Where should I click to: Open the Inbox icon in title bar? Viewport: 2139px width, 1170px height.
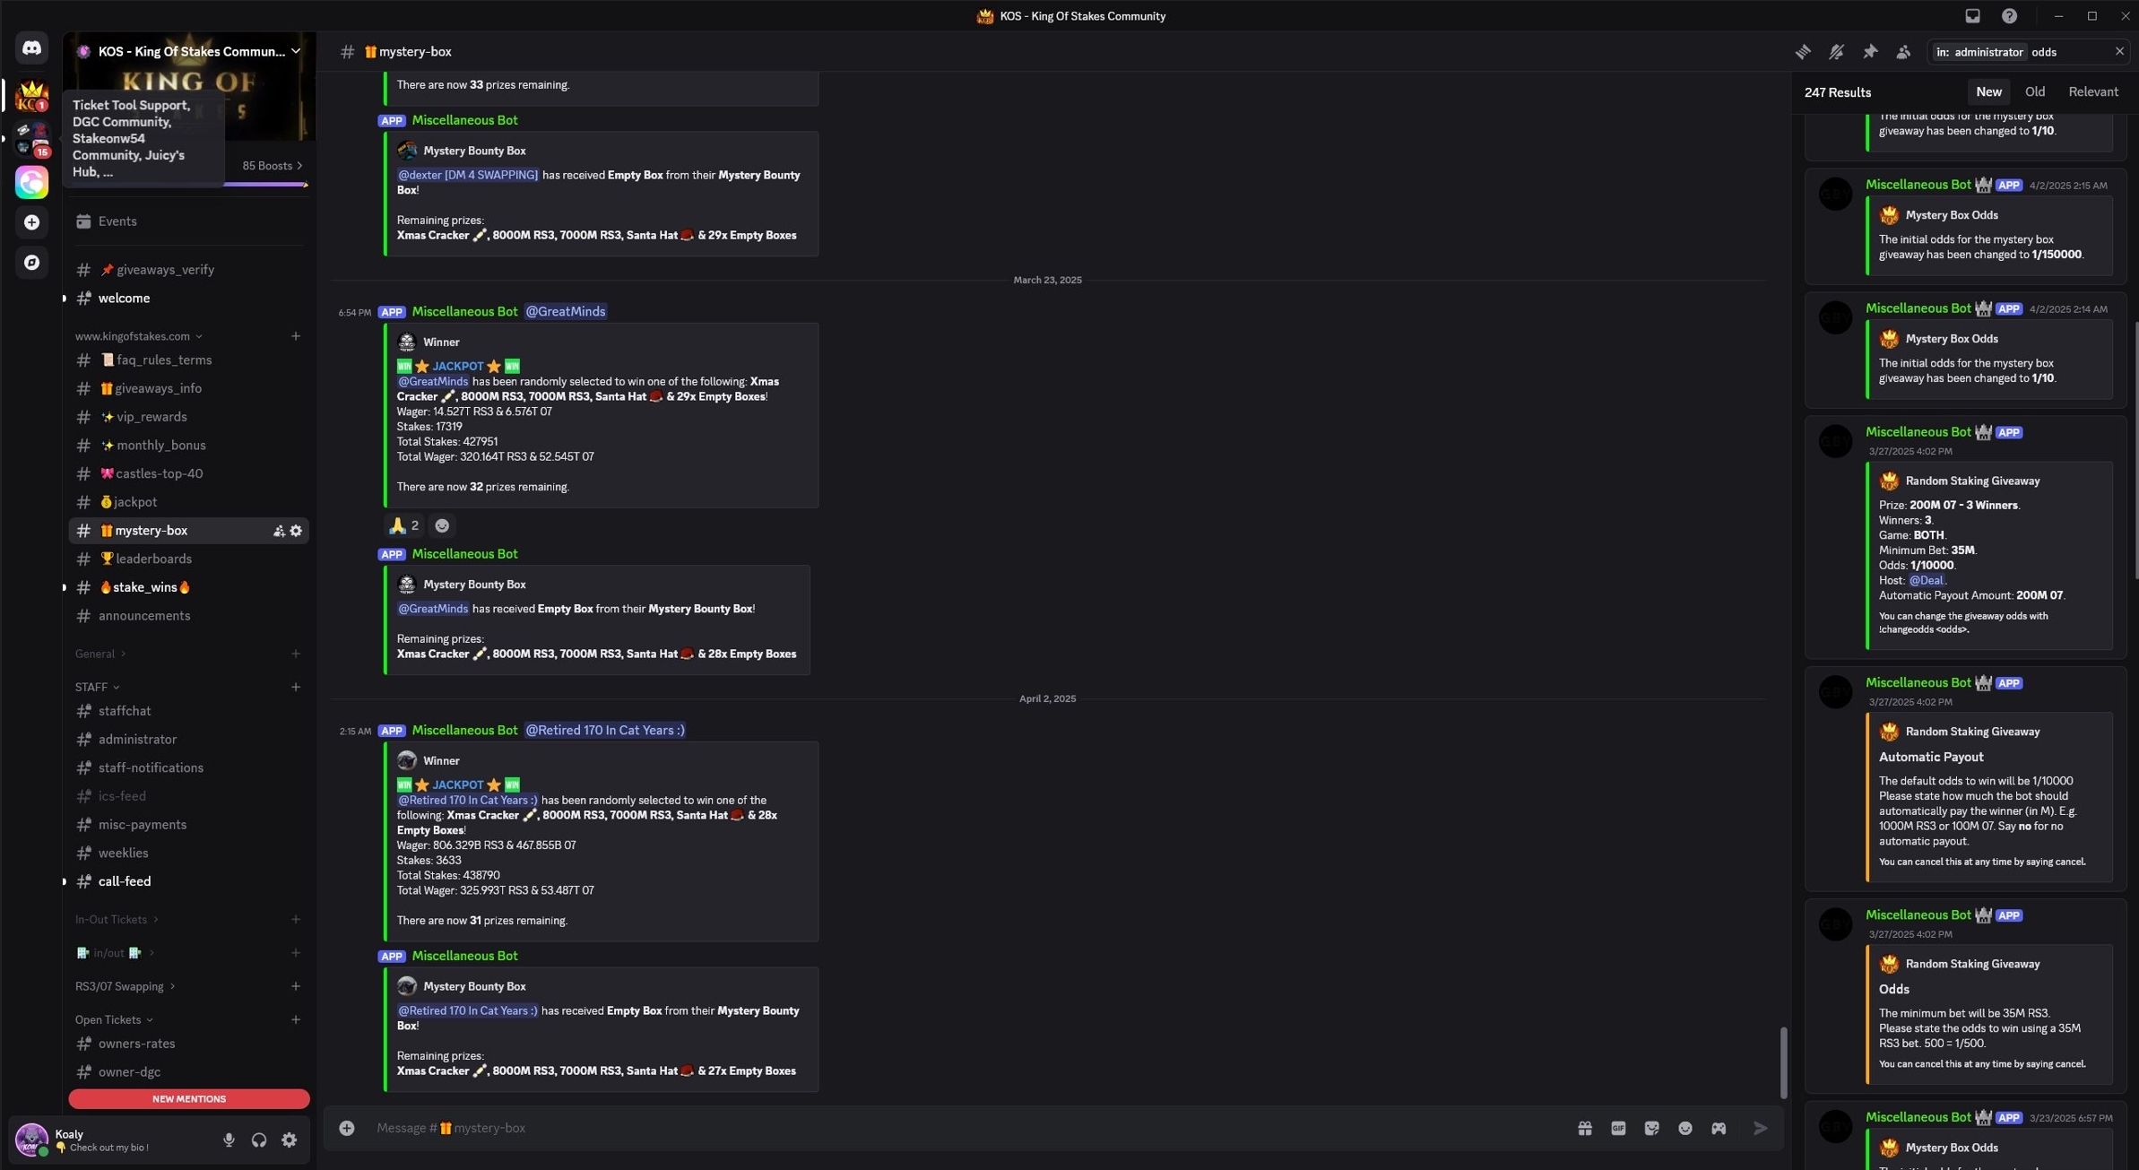1972,16
